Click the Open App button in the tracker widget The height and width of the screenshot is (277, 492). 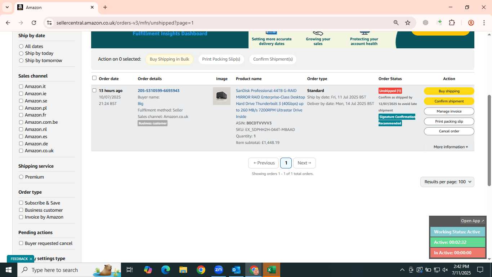point(473,221)
